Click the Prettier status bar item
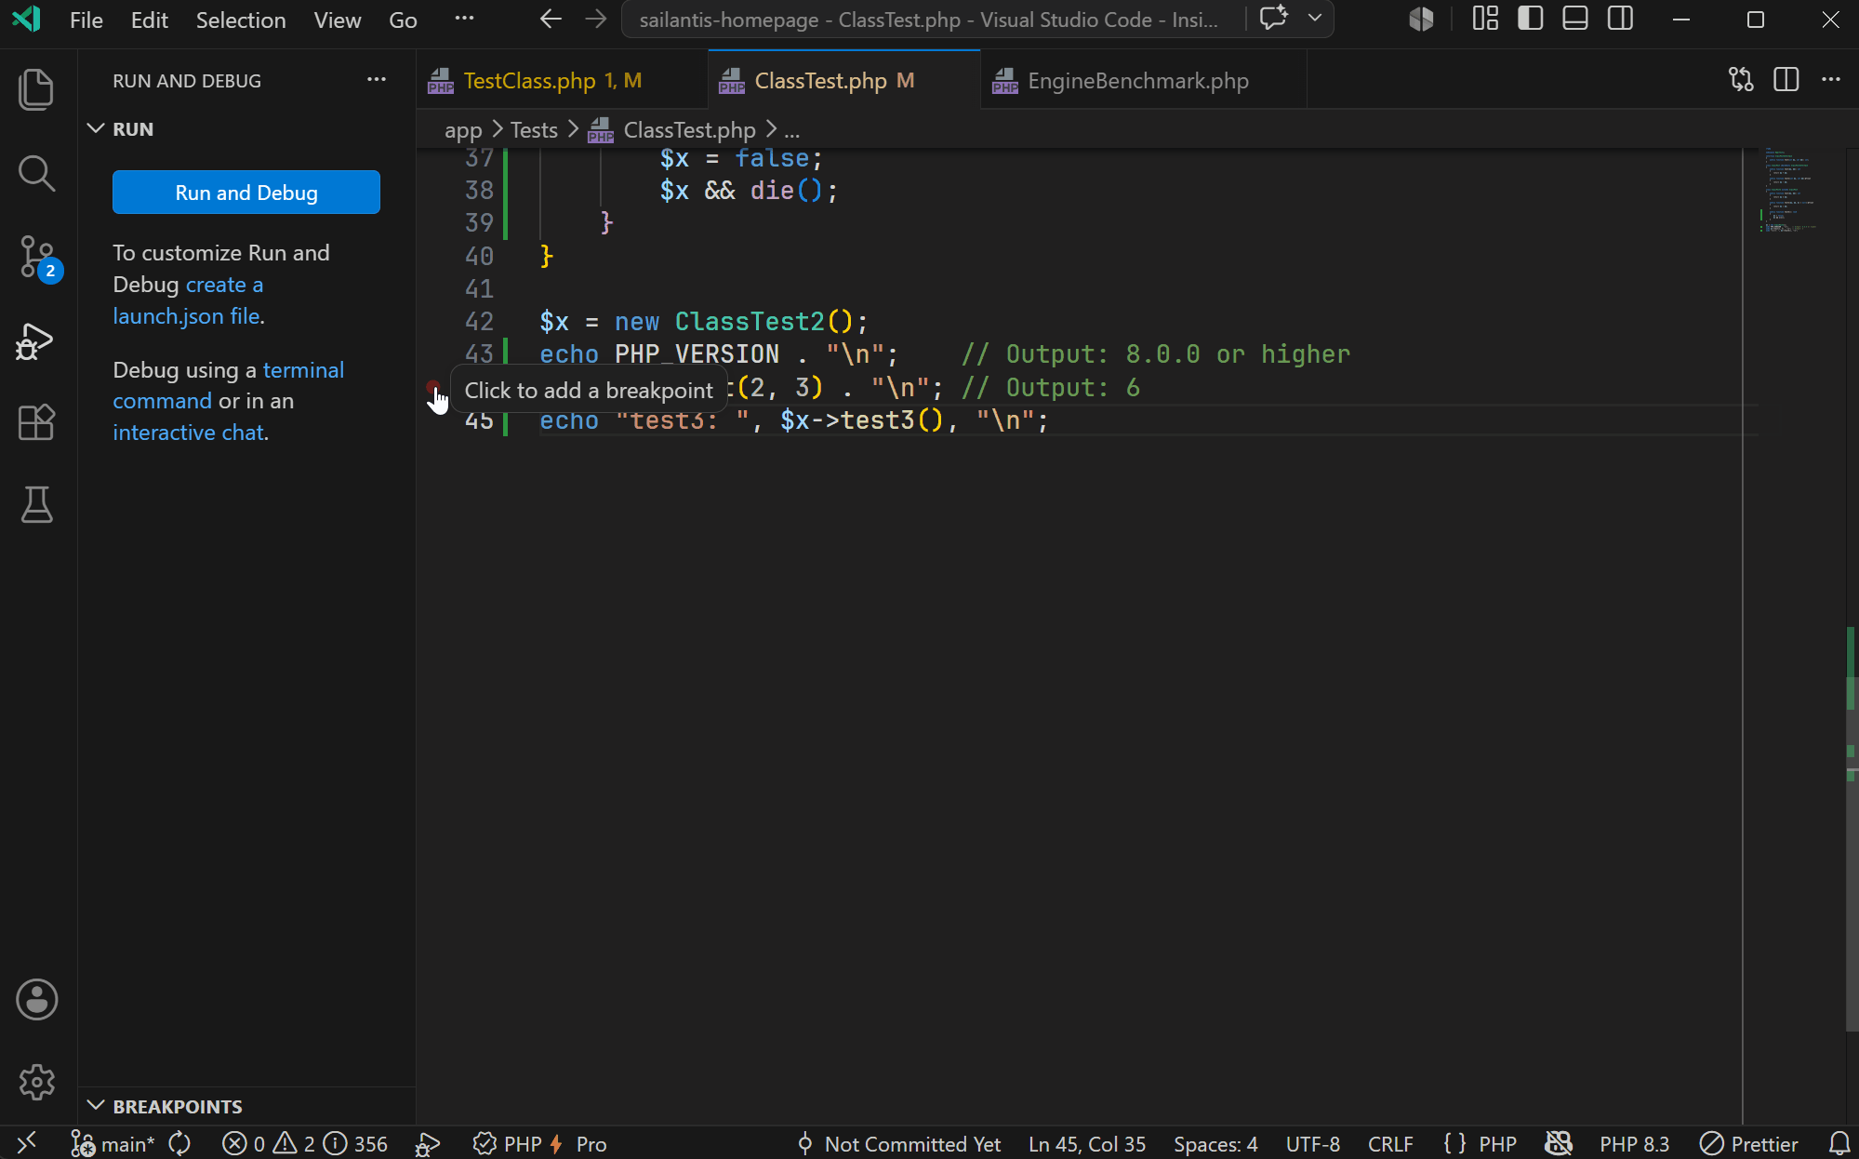 (x=1749, y=1143)
